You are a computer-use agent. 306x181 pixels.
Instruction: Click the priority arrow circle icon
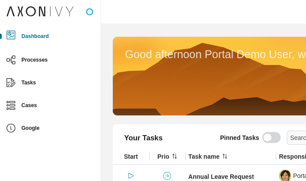[167, 176]
